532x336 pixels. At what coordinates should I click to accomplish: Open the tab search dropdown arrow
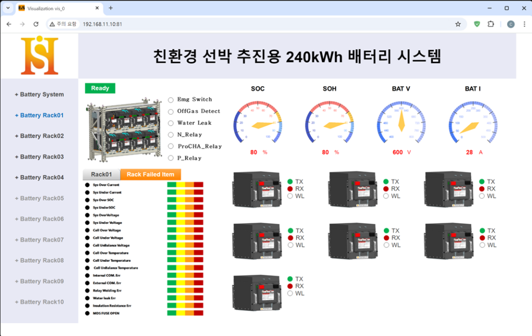click(x=8, y=8)
